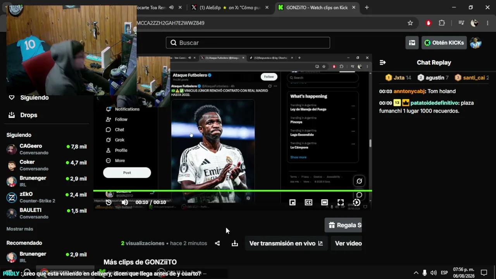The height and width of the screenshot is (279, 496).
Task: Expand the list with 'Mostrar más'
Action: tap(20, 229)
